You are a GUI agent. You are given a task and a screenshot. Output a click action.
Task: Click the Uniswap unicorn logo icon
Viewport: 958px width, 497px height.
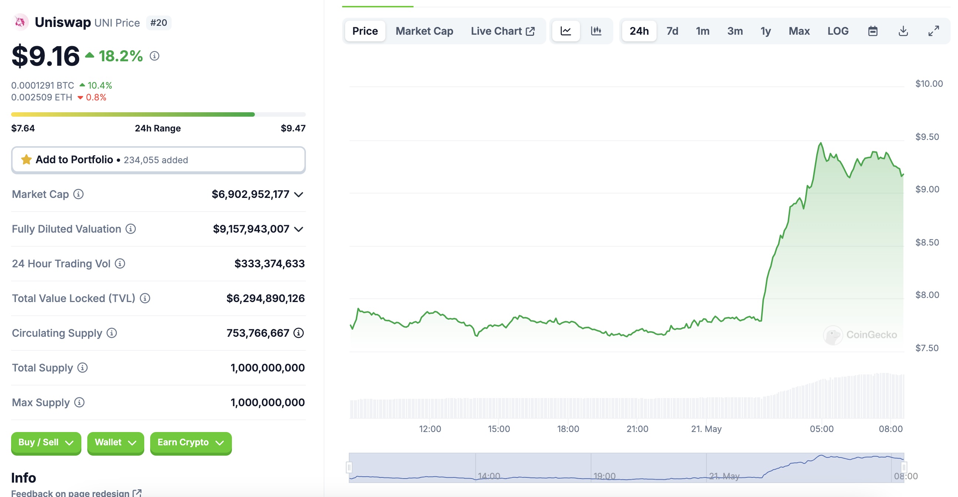pos(20,23)
